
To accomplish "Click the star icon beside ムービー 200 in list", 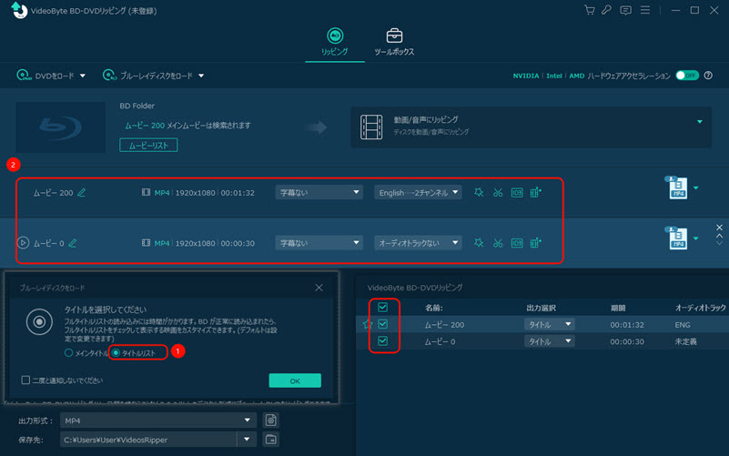I will (x=368, y=324).
